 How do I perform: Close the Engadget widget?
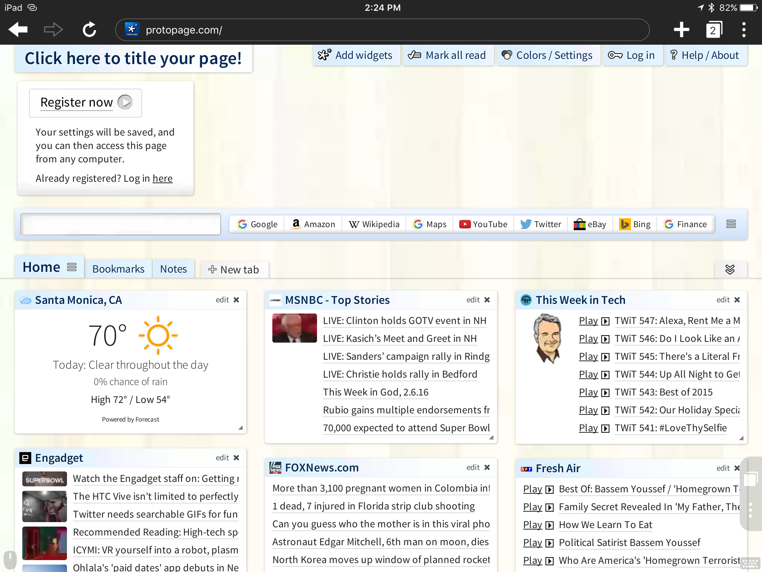236,458
